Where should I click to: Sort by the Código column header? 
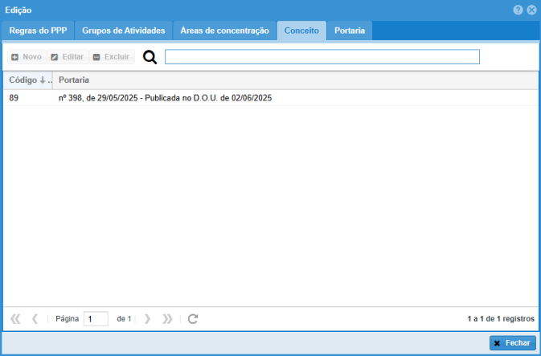24,80
